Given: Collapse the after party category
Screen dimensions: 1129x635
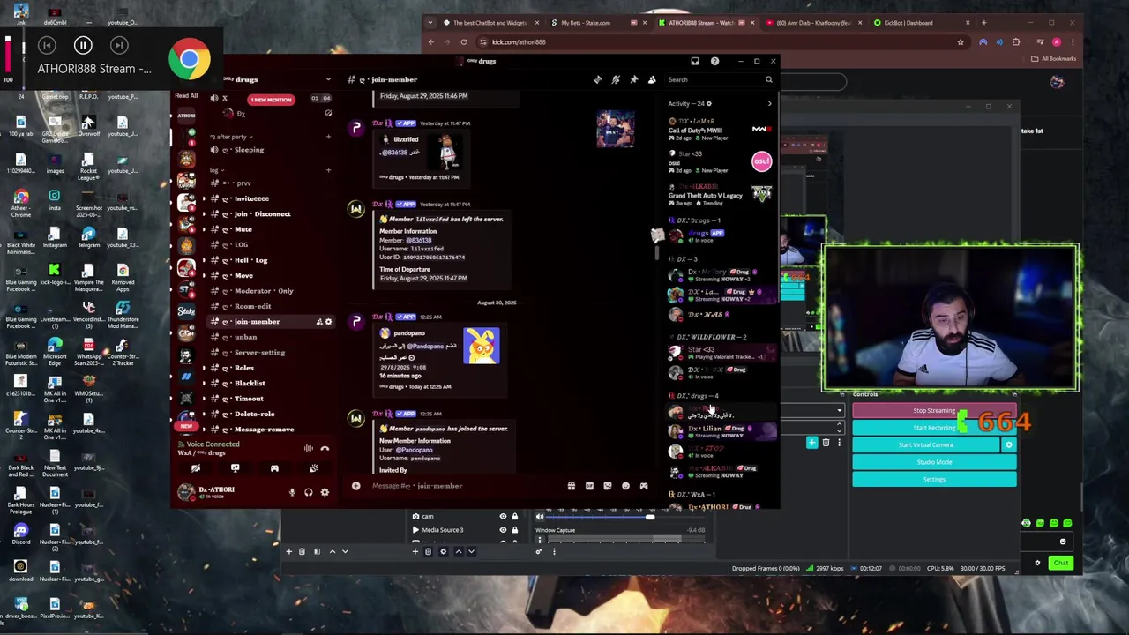Looking at the screenshot, I should click(233, 137).
